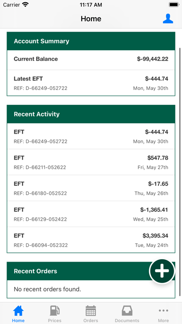Tap the Account Summary header

[x=91, y=41]
